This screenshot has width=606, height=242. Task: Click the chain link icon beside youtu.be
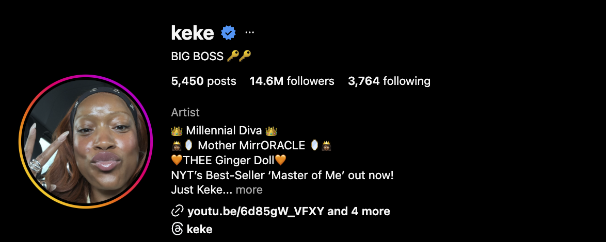click(177, 211)
